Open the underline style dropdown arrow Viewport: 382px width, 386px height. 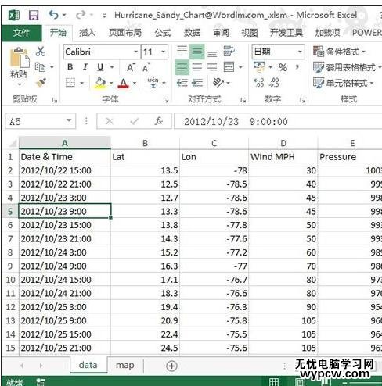112,67
